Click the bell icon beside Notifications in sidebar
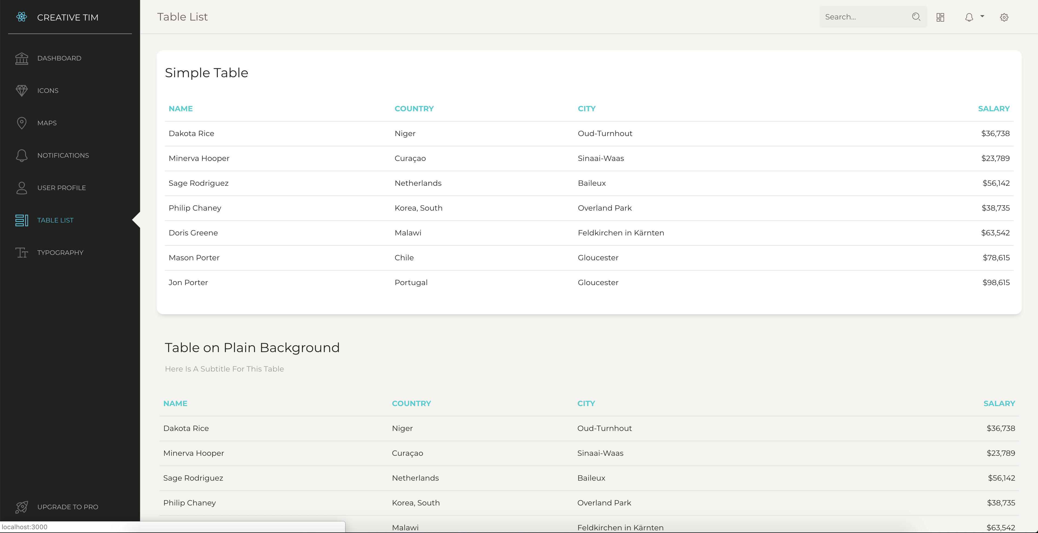The width and height of the screenshot is (1038, 533). (22, 156)
